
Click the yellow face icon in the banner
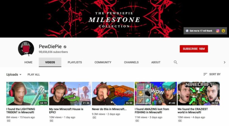pos(223,31)
